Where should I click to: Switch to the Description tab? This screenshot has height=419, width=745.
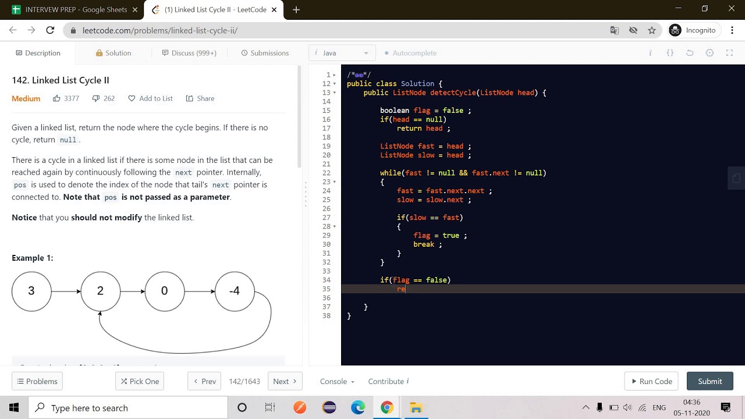coord(38,53)
